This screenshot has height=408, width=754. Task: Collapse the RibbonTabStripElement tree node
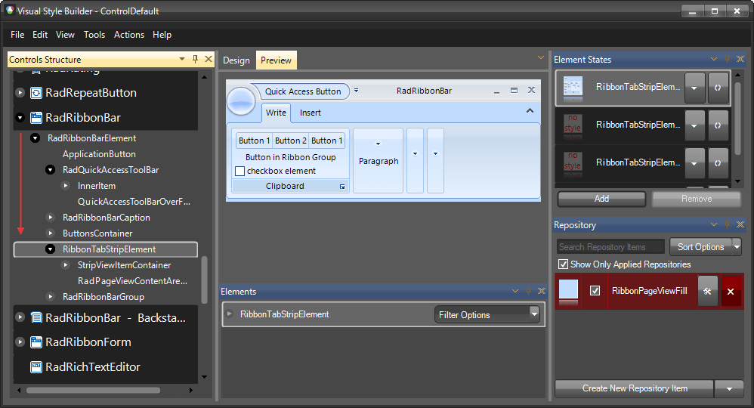[50, 249]
